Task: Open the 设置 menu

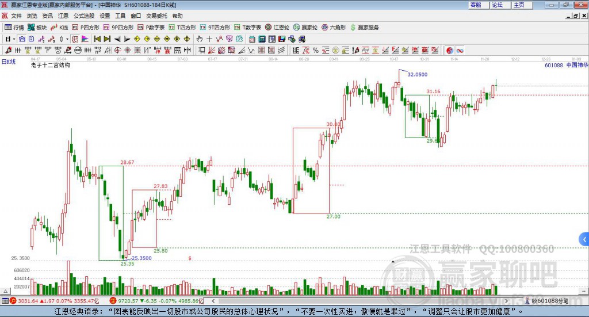Action: (105, 16)
